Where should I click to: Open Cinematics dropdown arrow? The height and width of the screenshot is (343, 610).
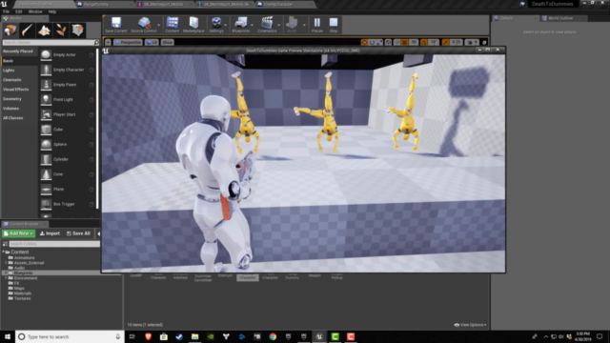pos(279,25)
